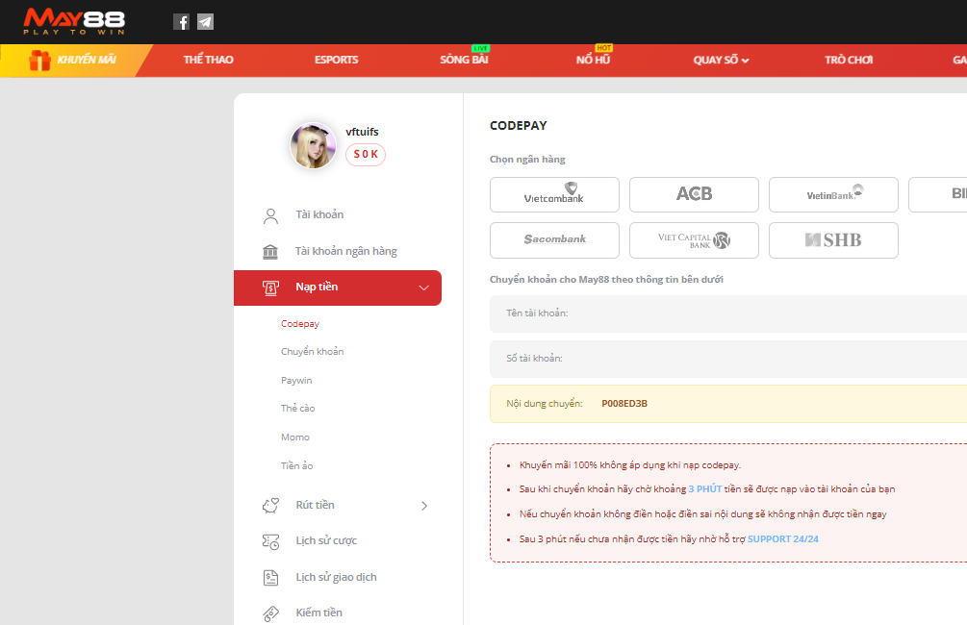Image resolution: width=967 pixels, height=625 pixels.
Task: Select Paywin deposit method
Action: point(296,381)
